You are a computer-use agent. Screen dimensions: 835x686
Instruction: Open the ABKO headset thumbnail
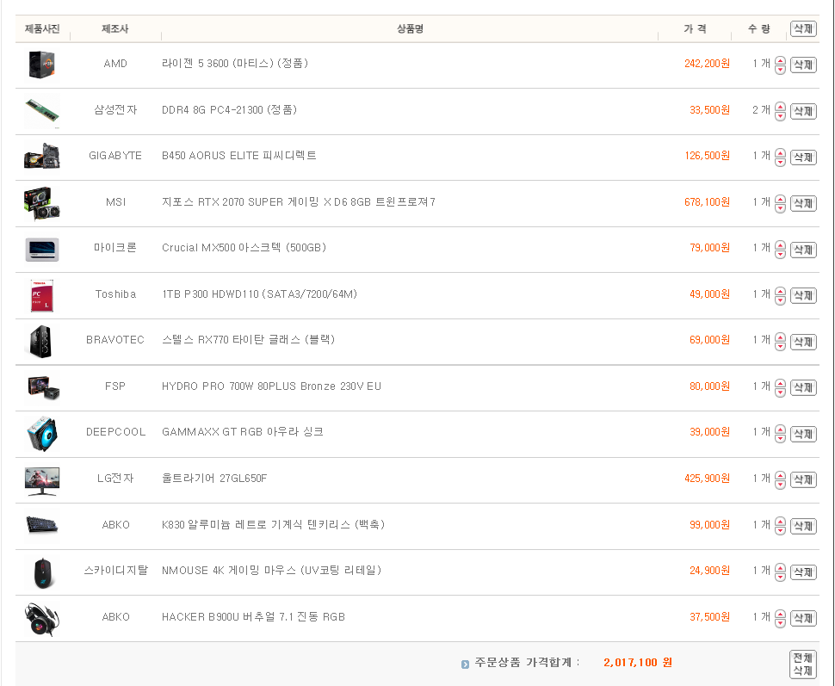(42, 619)
